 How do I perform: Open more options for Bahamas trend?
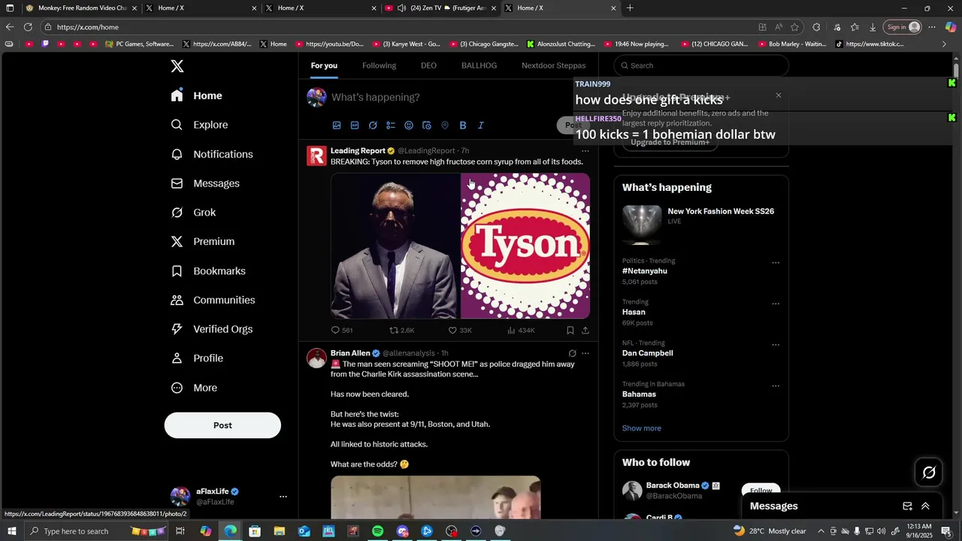776,386
